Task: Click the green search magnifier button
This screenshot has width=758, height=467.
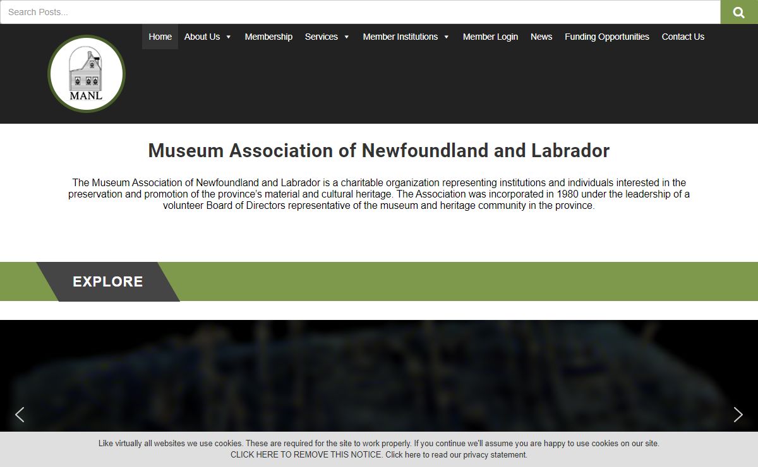Action: pyautogui.click(x=739, y=12)
